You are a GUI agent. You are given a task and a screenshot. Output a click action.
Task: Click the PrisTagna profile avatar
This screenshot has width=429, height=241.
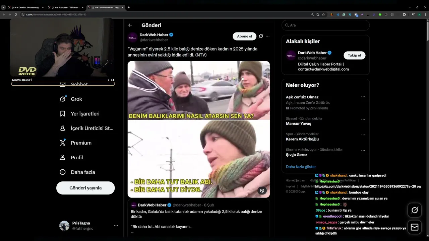(64, 226)
